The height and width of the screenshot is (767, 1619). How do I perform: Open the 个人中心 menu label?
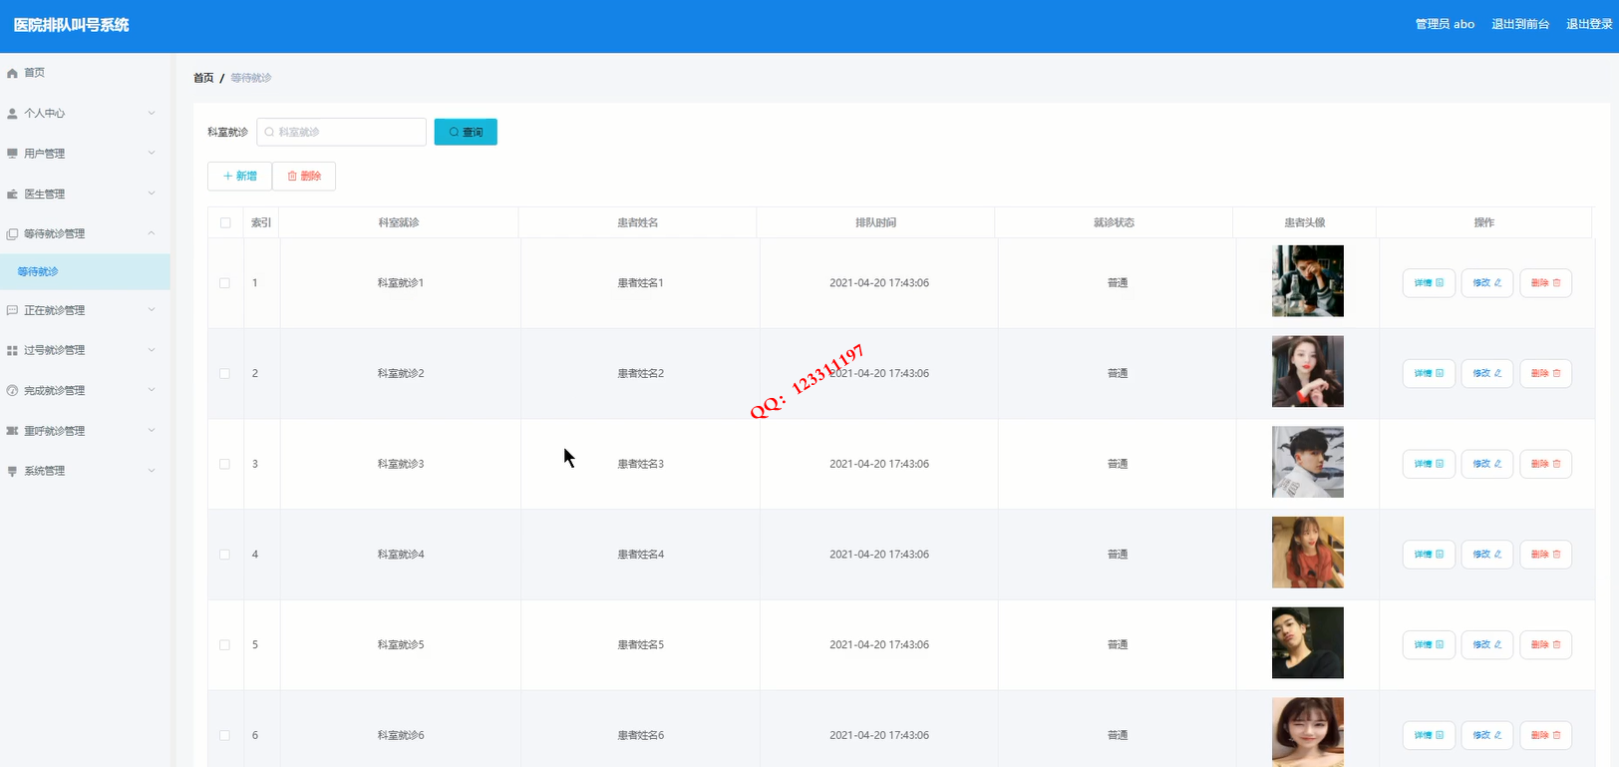(x=45, y=114)
